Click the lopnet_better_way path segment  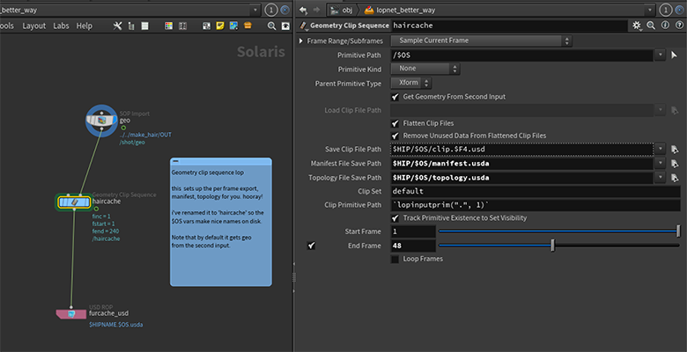406,10
